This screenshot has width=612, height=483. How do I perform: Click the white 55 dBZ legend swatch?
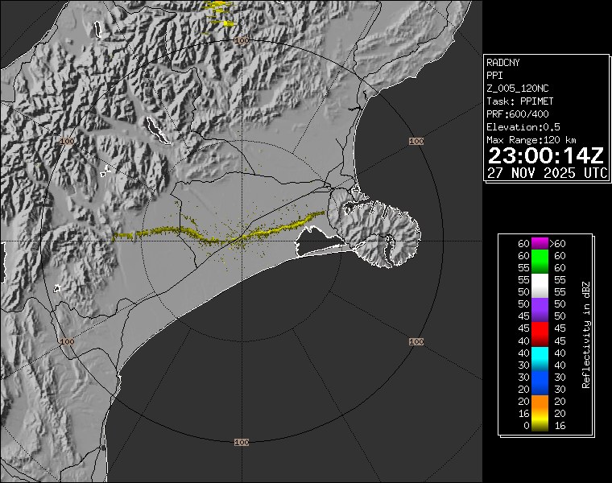pos(540,286)
